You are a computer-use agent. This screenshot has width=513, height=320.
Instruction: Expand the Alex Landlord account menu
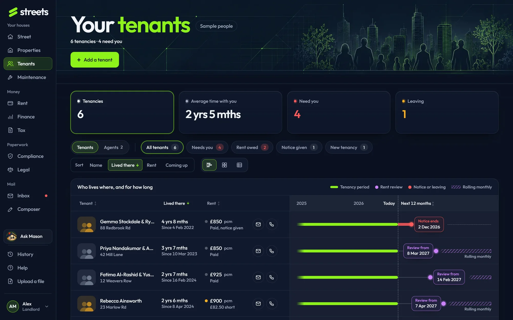coord(28,306)
